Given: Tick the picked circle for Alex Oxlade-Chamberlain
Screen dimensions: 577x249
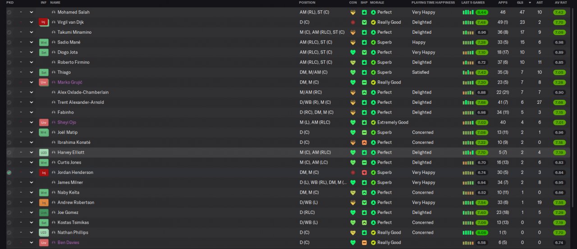Looking at the screenshot, I should (9, 92).
